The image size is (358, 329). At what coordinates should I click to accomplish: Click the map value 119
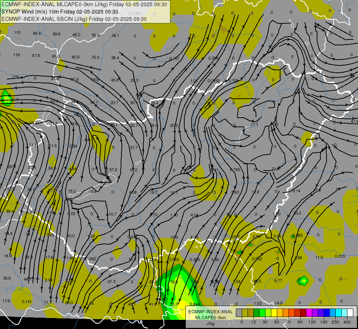click(x=16, y=55)
